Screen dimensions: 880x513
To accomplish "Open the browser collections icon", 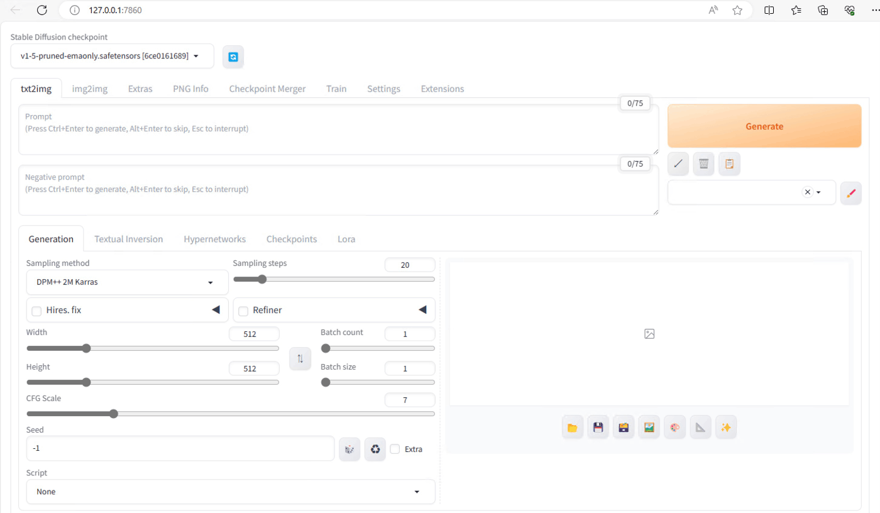I will coord(823,10).
